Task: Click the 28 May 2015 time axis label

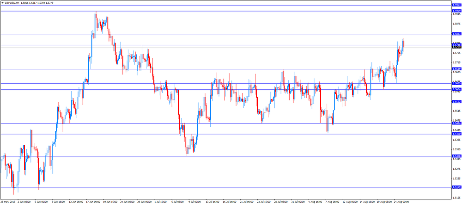Action: pos(7,202)
